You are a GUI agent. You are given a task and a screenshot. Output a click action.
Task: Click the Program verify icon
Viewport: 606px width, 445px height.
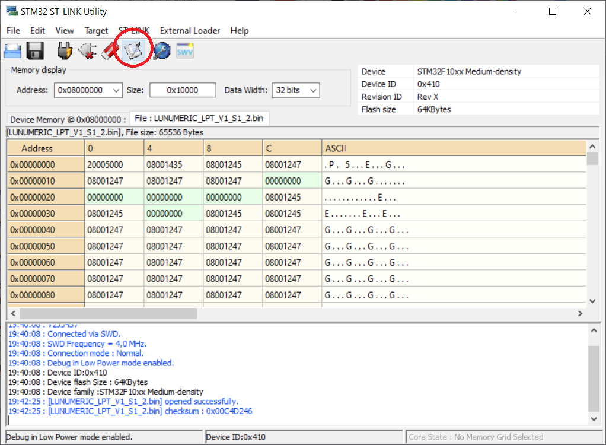pyautogui.click(x=134, y=51)
